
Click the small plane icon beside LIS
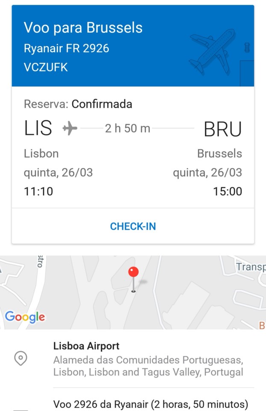[70, 128]
